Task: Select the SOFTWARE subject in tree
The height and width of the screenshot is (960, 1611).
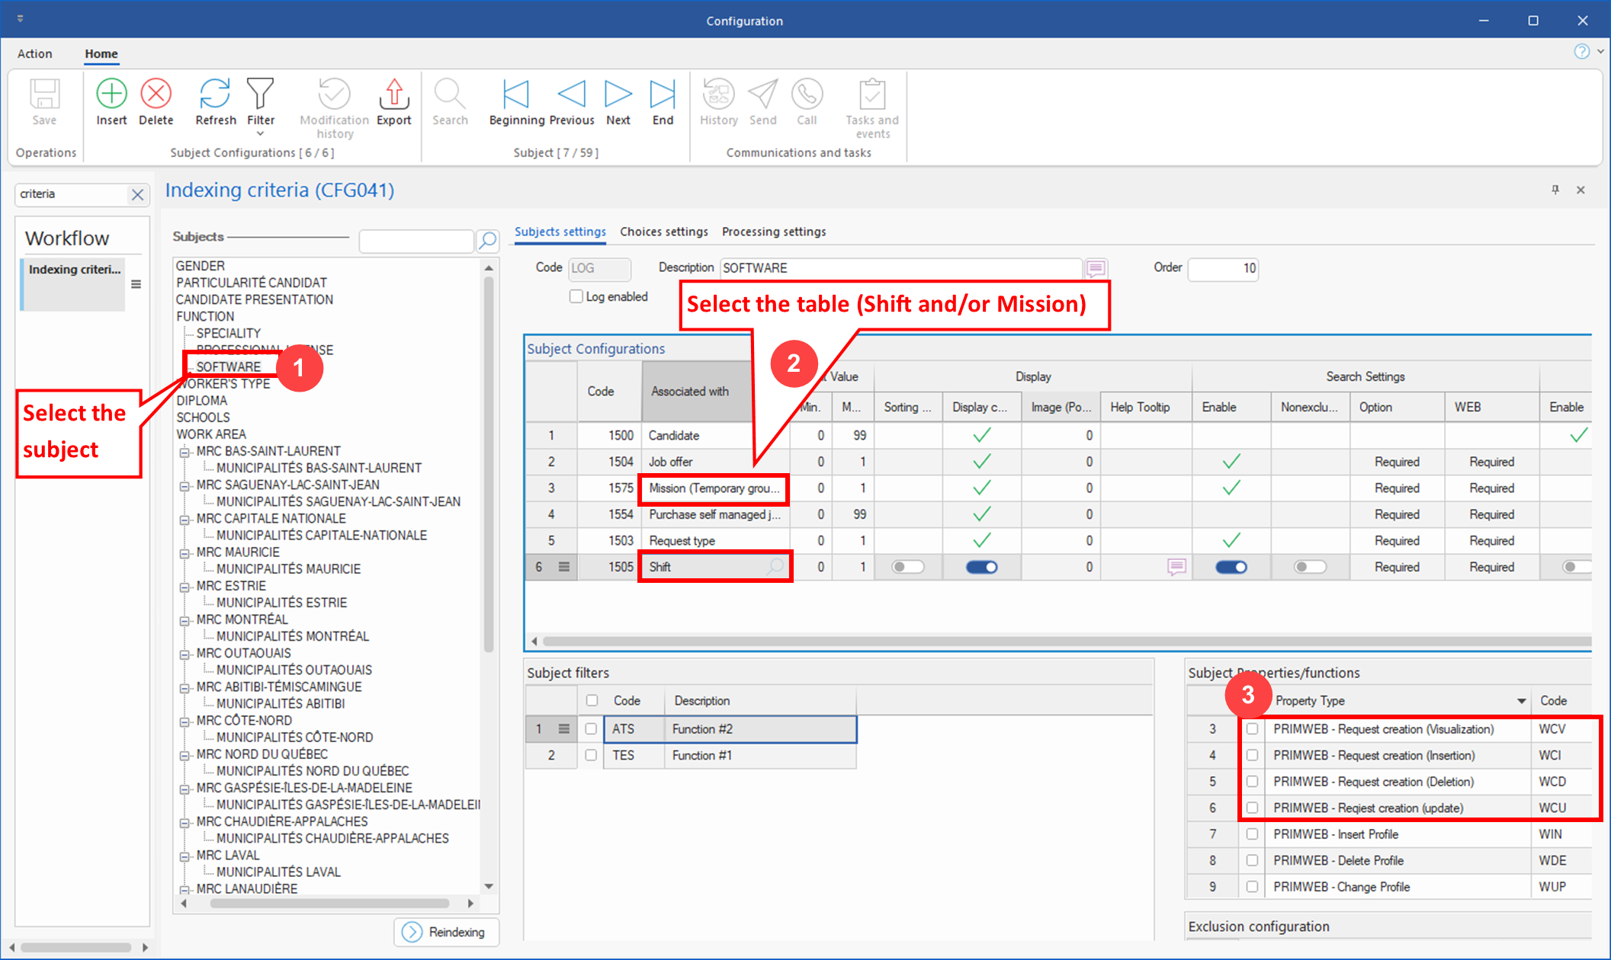Action: [x=228, y=367]
